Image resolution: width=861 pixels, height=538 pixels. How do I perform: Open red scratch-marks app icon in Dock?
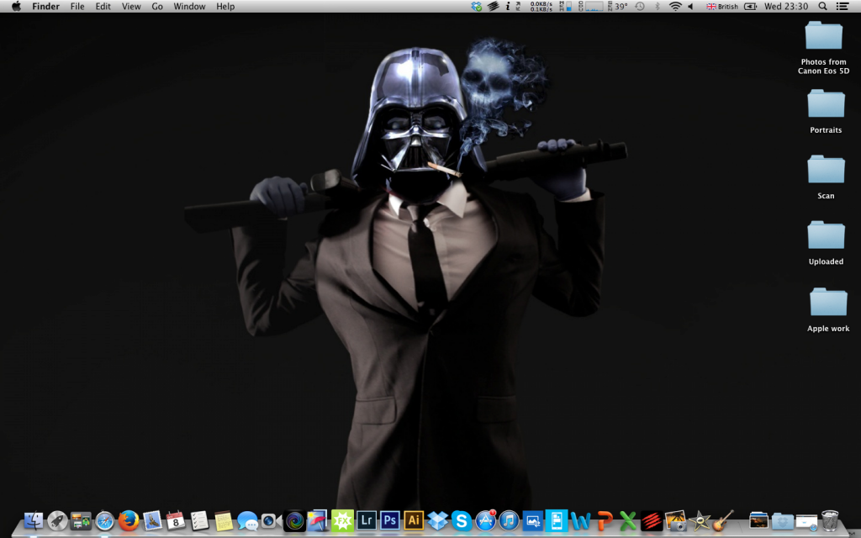tap(652, 520)
